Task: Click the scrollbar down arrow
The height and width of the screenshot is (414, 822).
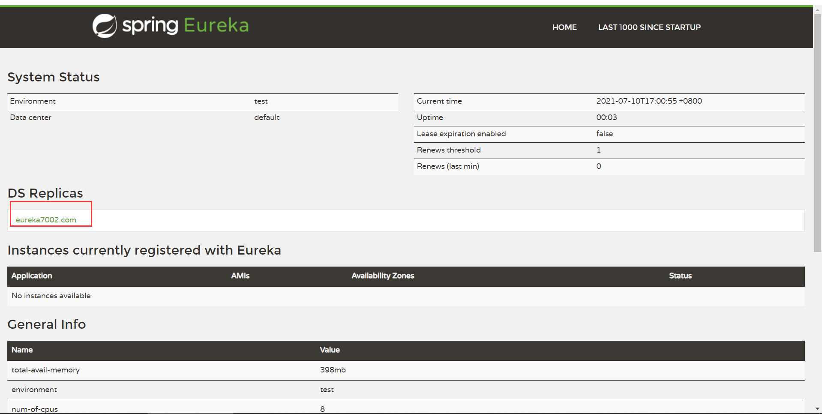Action: point(817,409)
